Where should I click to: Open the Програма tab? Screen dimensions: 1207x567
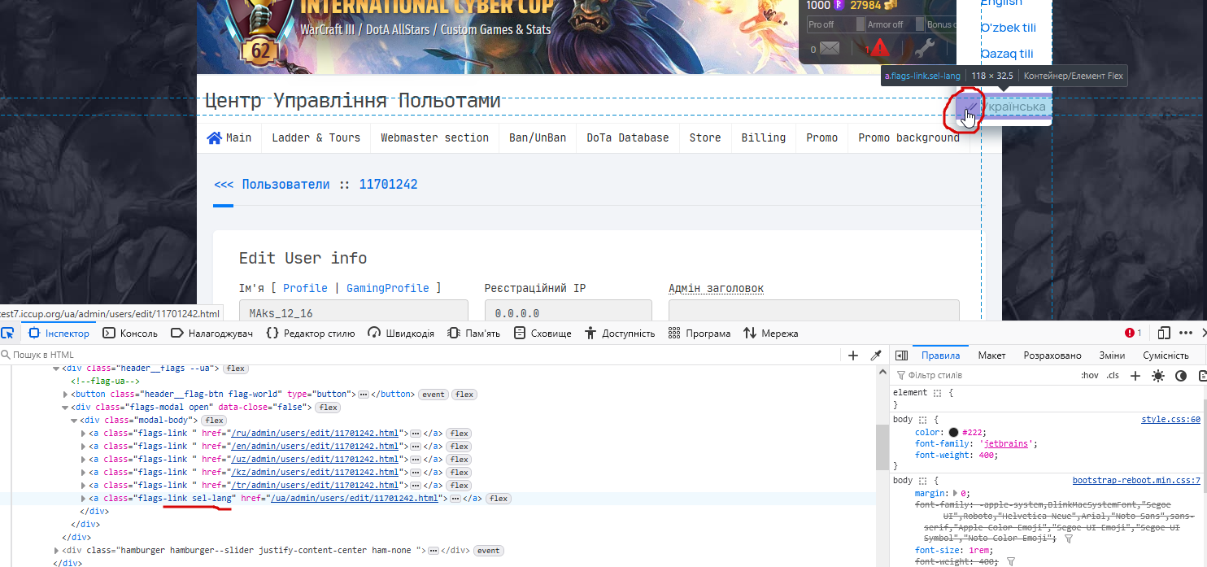click(x=699, y=333)
